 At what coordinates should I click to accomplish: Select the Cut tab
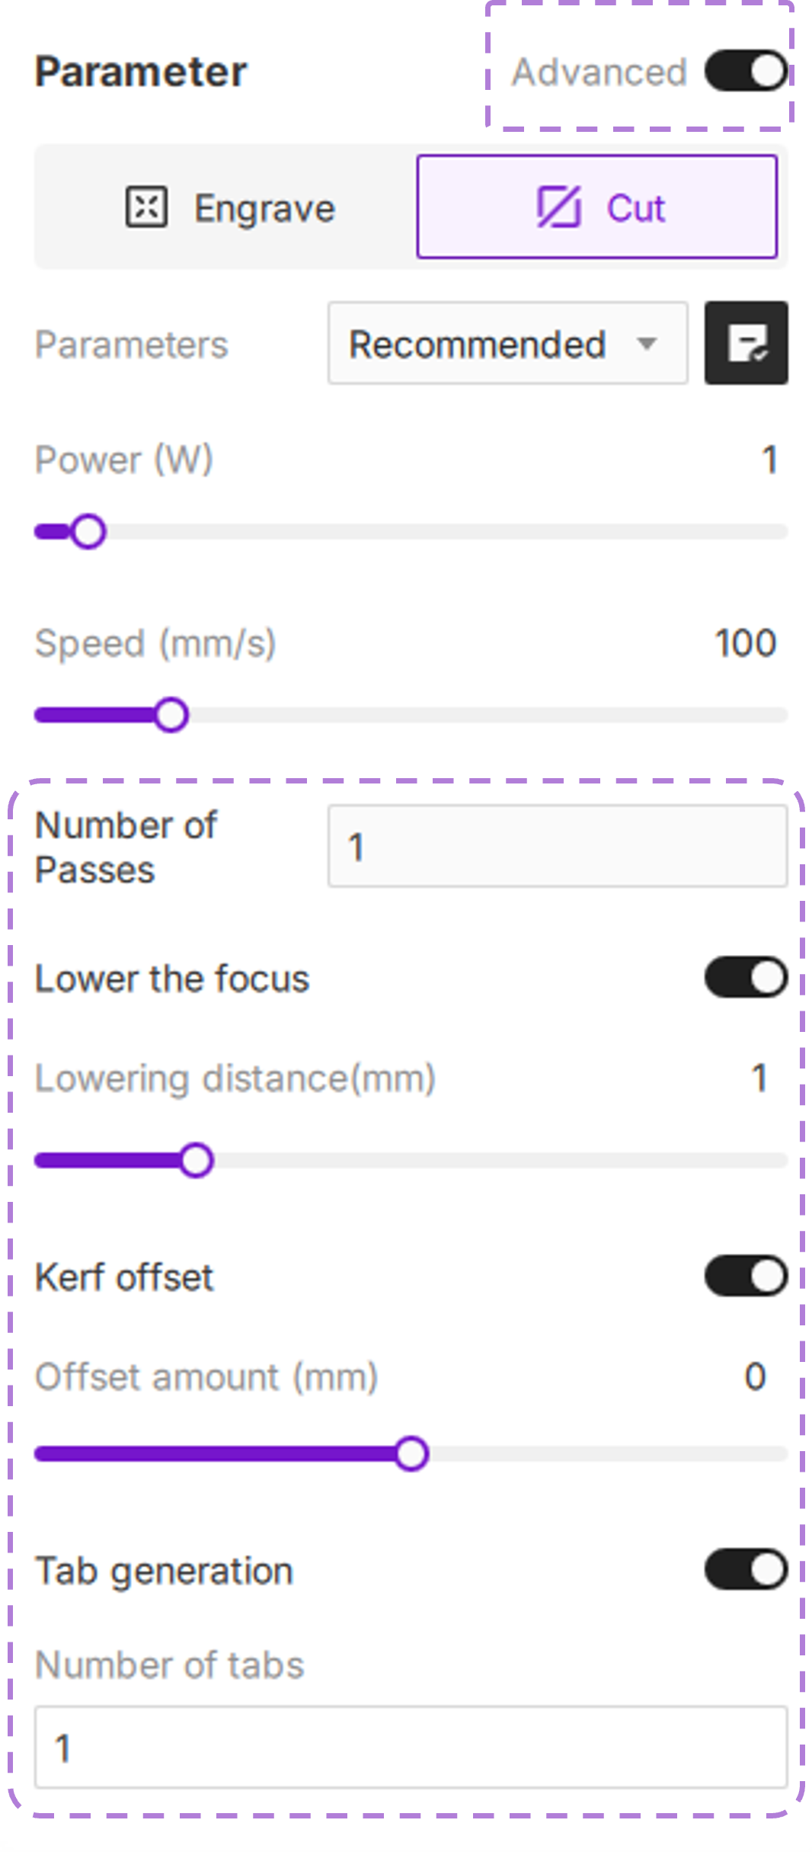coord(597,207)
